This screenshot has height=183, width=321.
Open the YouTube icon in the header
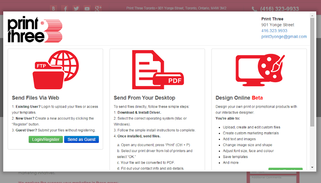pos(87,8)
